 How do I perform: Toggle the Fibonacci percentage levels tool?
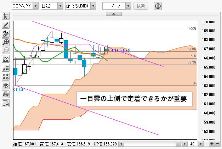click(x=6, y=68)
